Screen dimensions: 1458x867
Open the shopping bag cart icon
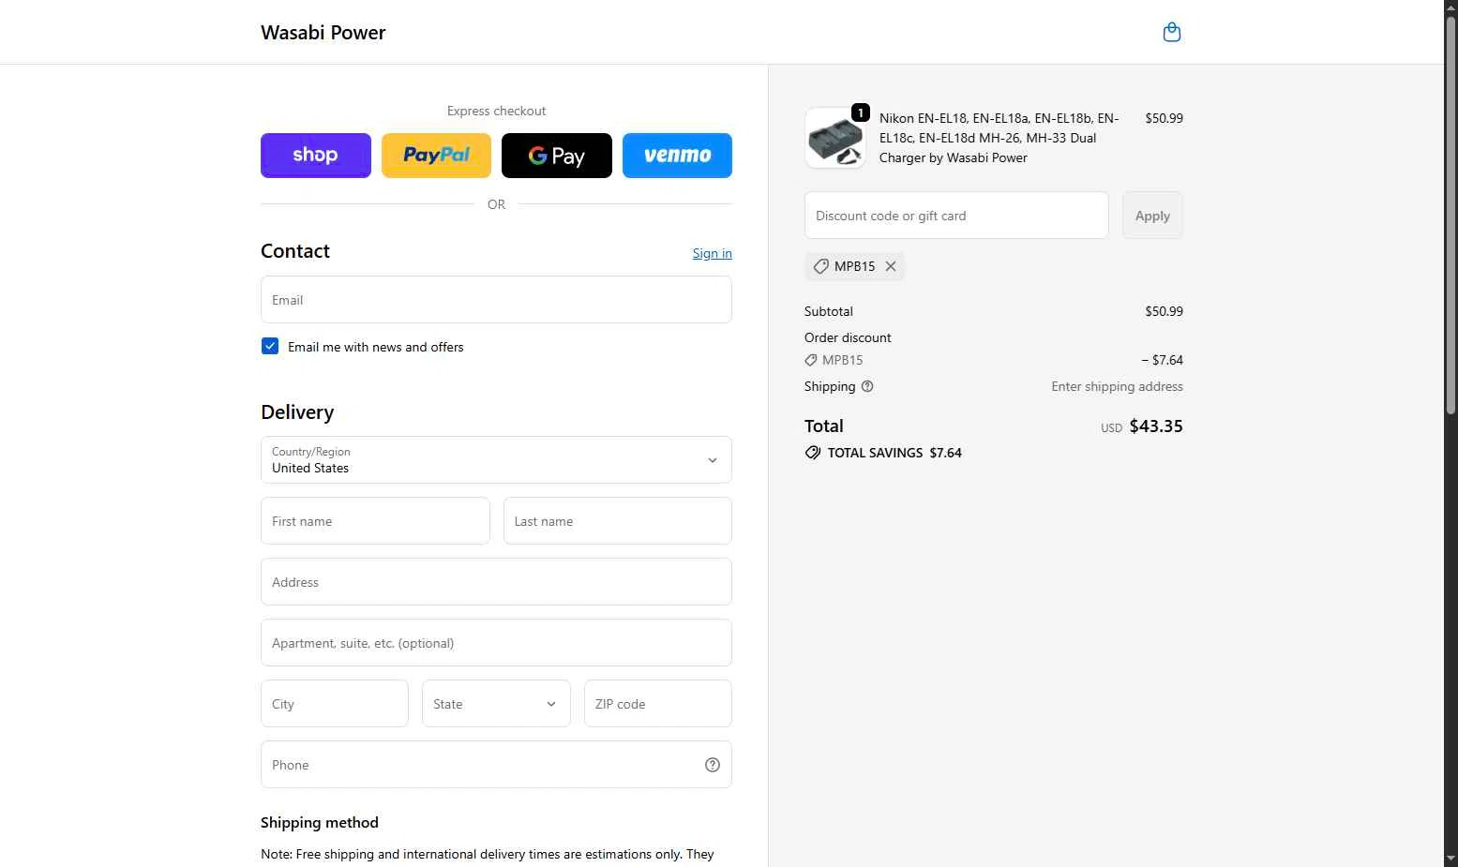click(1171, 33)
